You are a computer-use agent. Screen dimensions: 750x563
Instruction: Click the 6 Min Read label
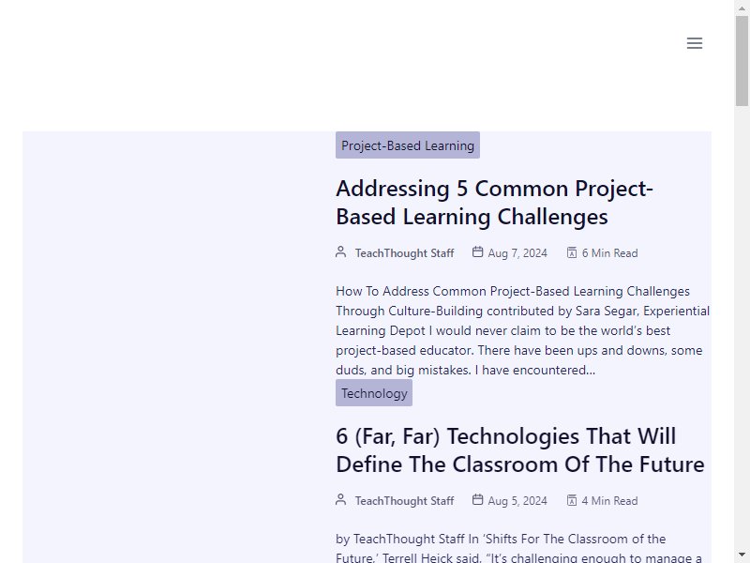pyautogui.click(x=609, y=253)
